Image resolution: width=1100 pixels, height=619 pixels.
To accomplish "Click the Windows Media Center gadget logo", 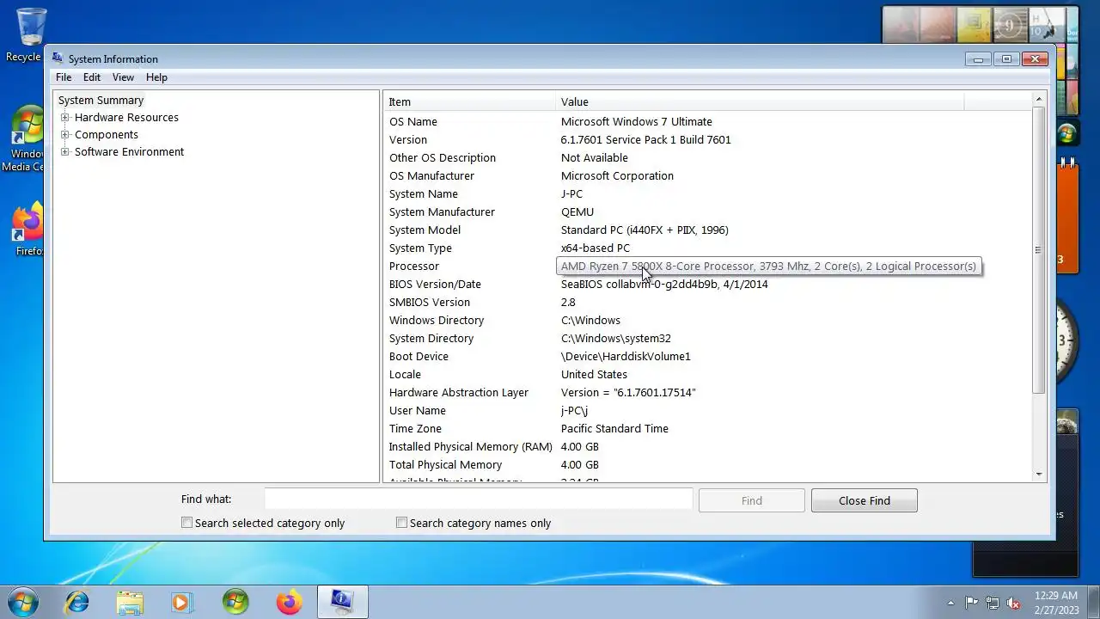I will 1066,133.
